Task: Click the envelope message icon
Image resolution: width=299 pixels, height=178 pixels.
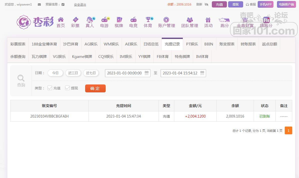Action: (39, 4)
